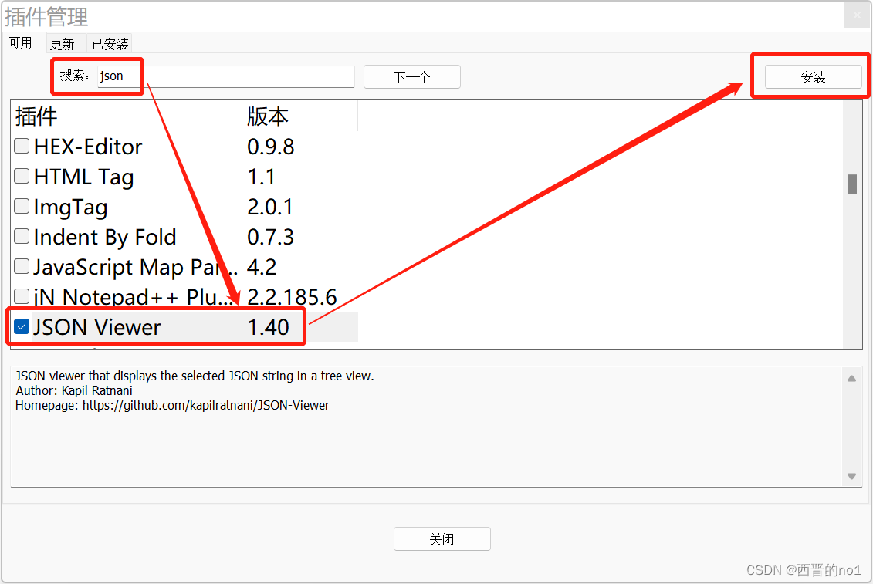
Task: Click version 0.9.8 cell
Action: click(271, 147)
